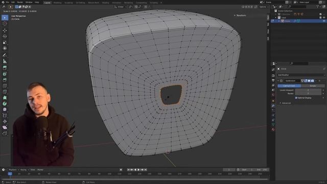Open the Add Modifier dropdown
The image size is (327, 184).
click(301, 75)
